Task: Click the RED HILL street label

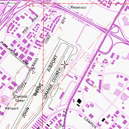Action: 30,24
